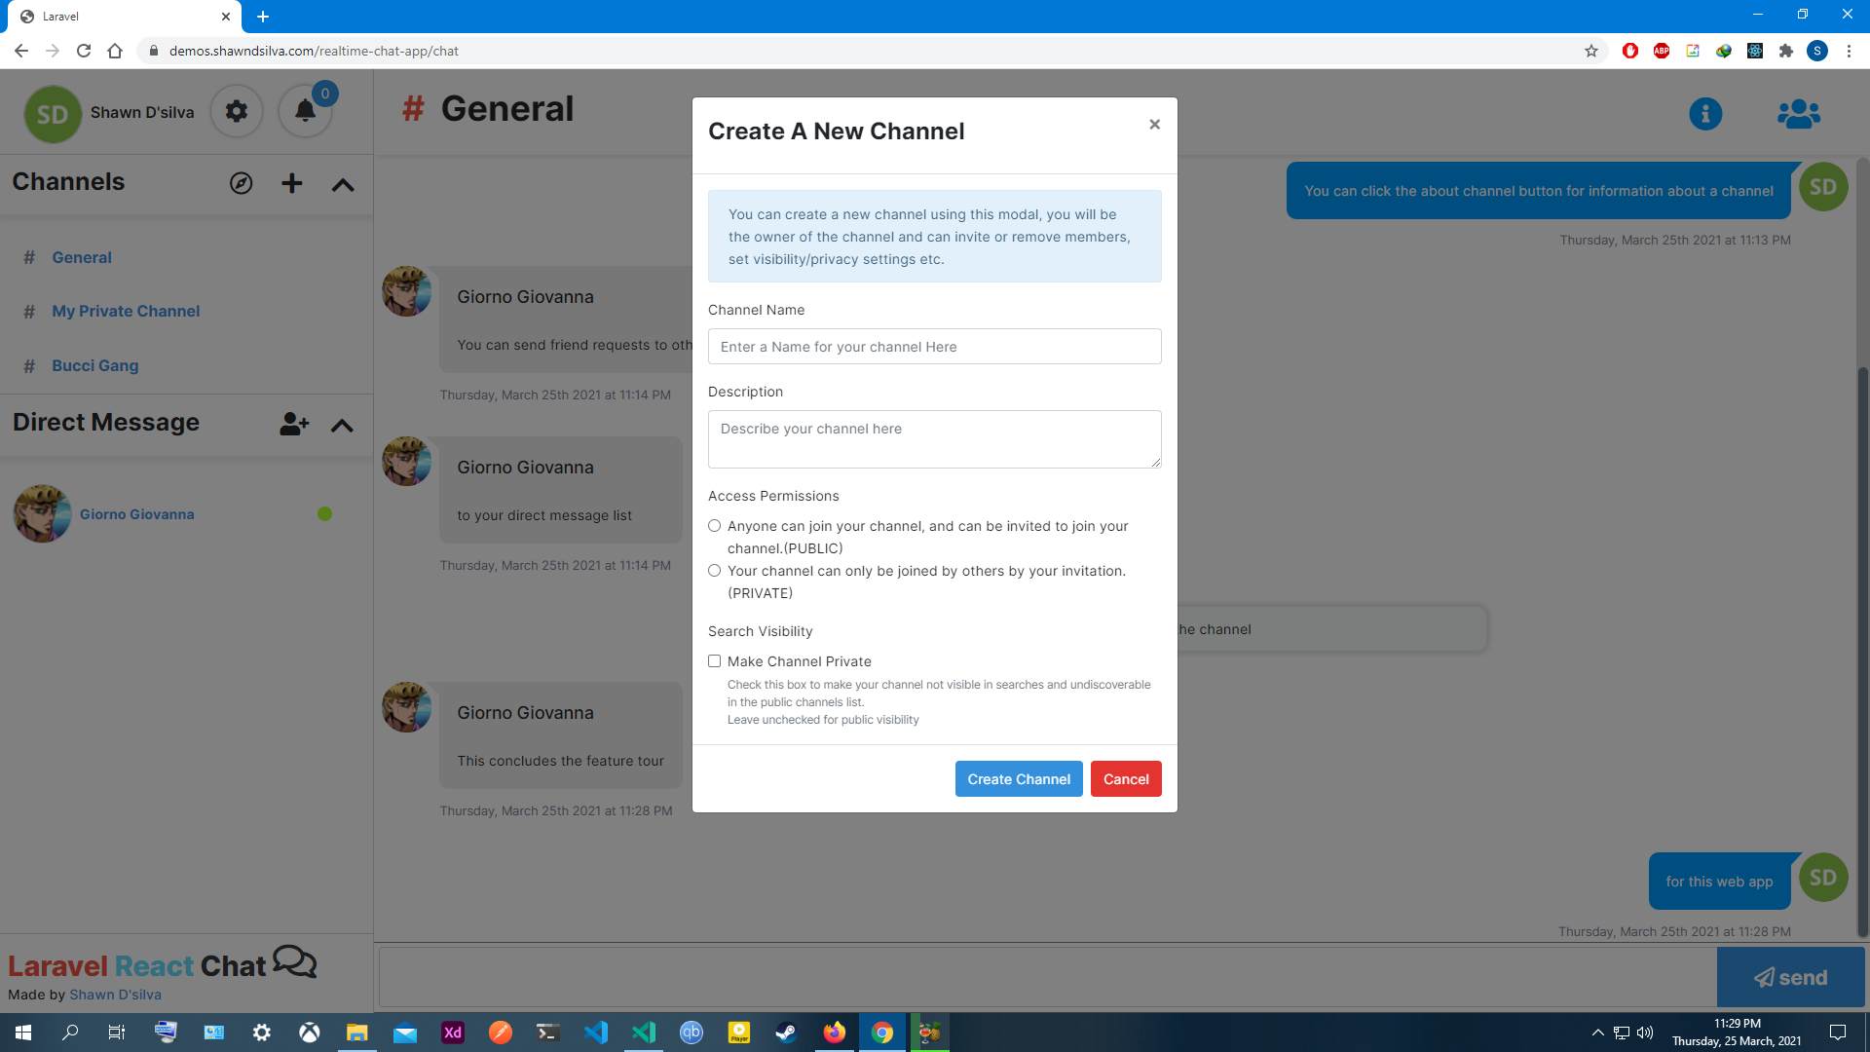Click the Create Channel button

(x=1018, y=779)
